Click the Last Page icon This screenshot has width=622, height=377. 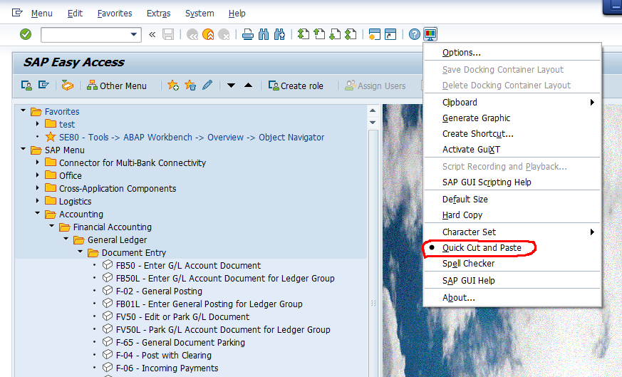point(351,34)
